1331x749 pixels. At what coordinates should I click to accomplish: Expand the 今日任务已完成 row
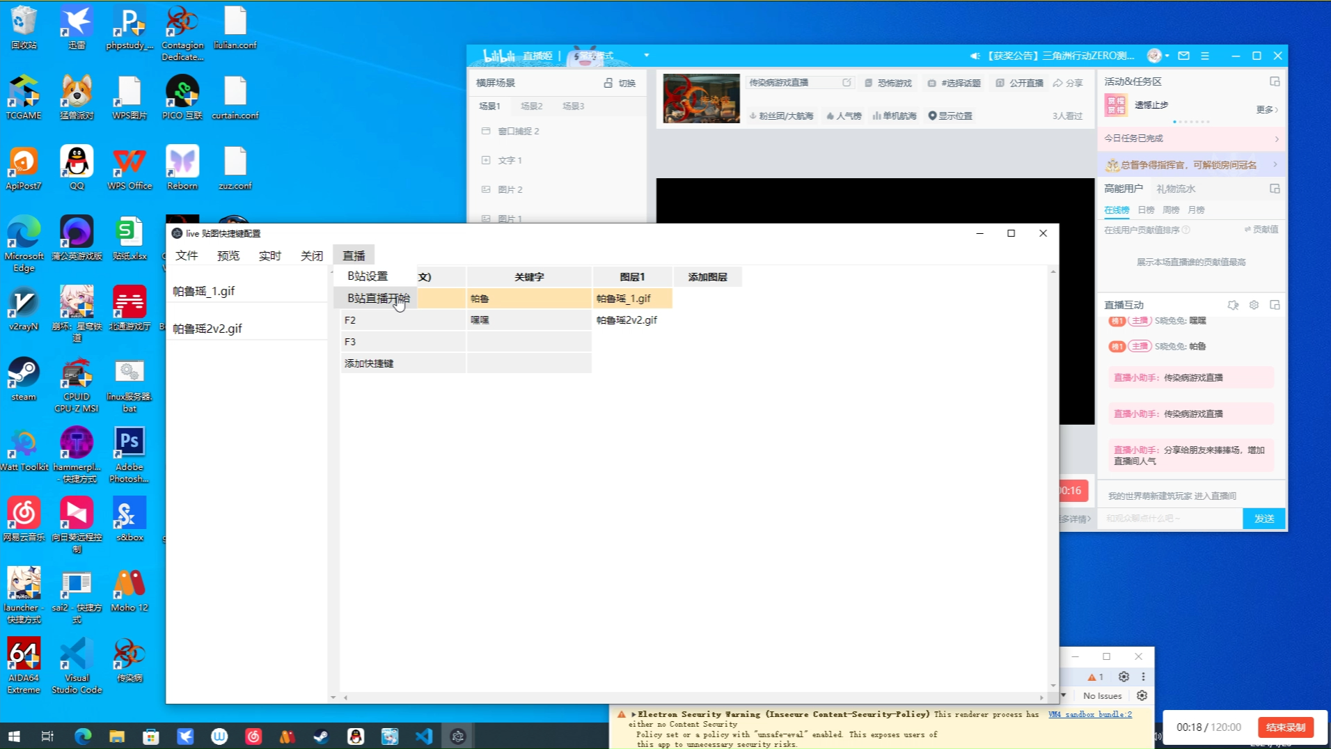tap(1191, 139)
